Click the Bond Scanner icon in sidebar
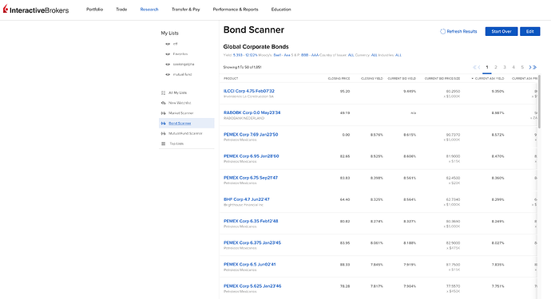The width and height of the screenshot is (551, 299). (163, 124)
